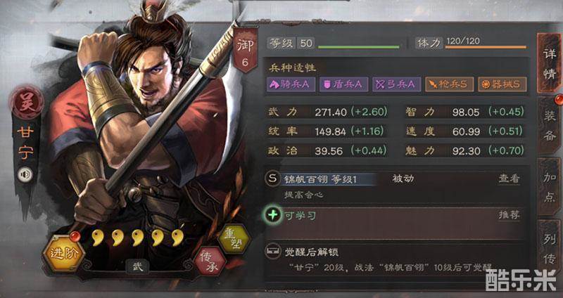Select the green plus 可学习 skill slot
This screenshot has height=298, width=563.
click(273, 215)
